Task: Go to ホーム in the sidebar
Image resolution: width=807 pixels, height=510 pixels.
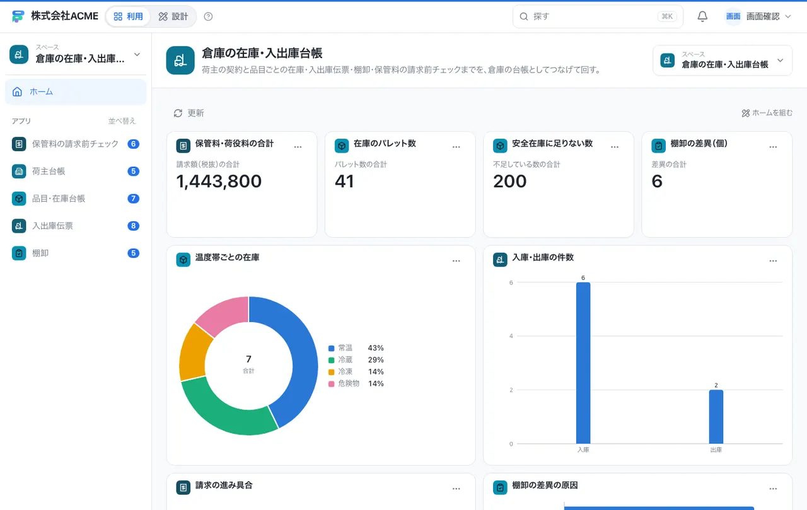Action: 76,92
